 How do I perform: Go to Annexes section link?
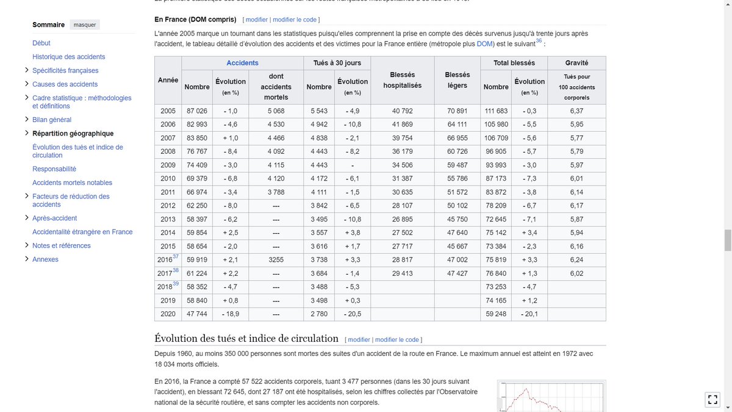(46, 259)
